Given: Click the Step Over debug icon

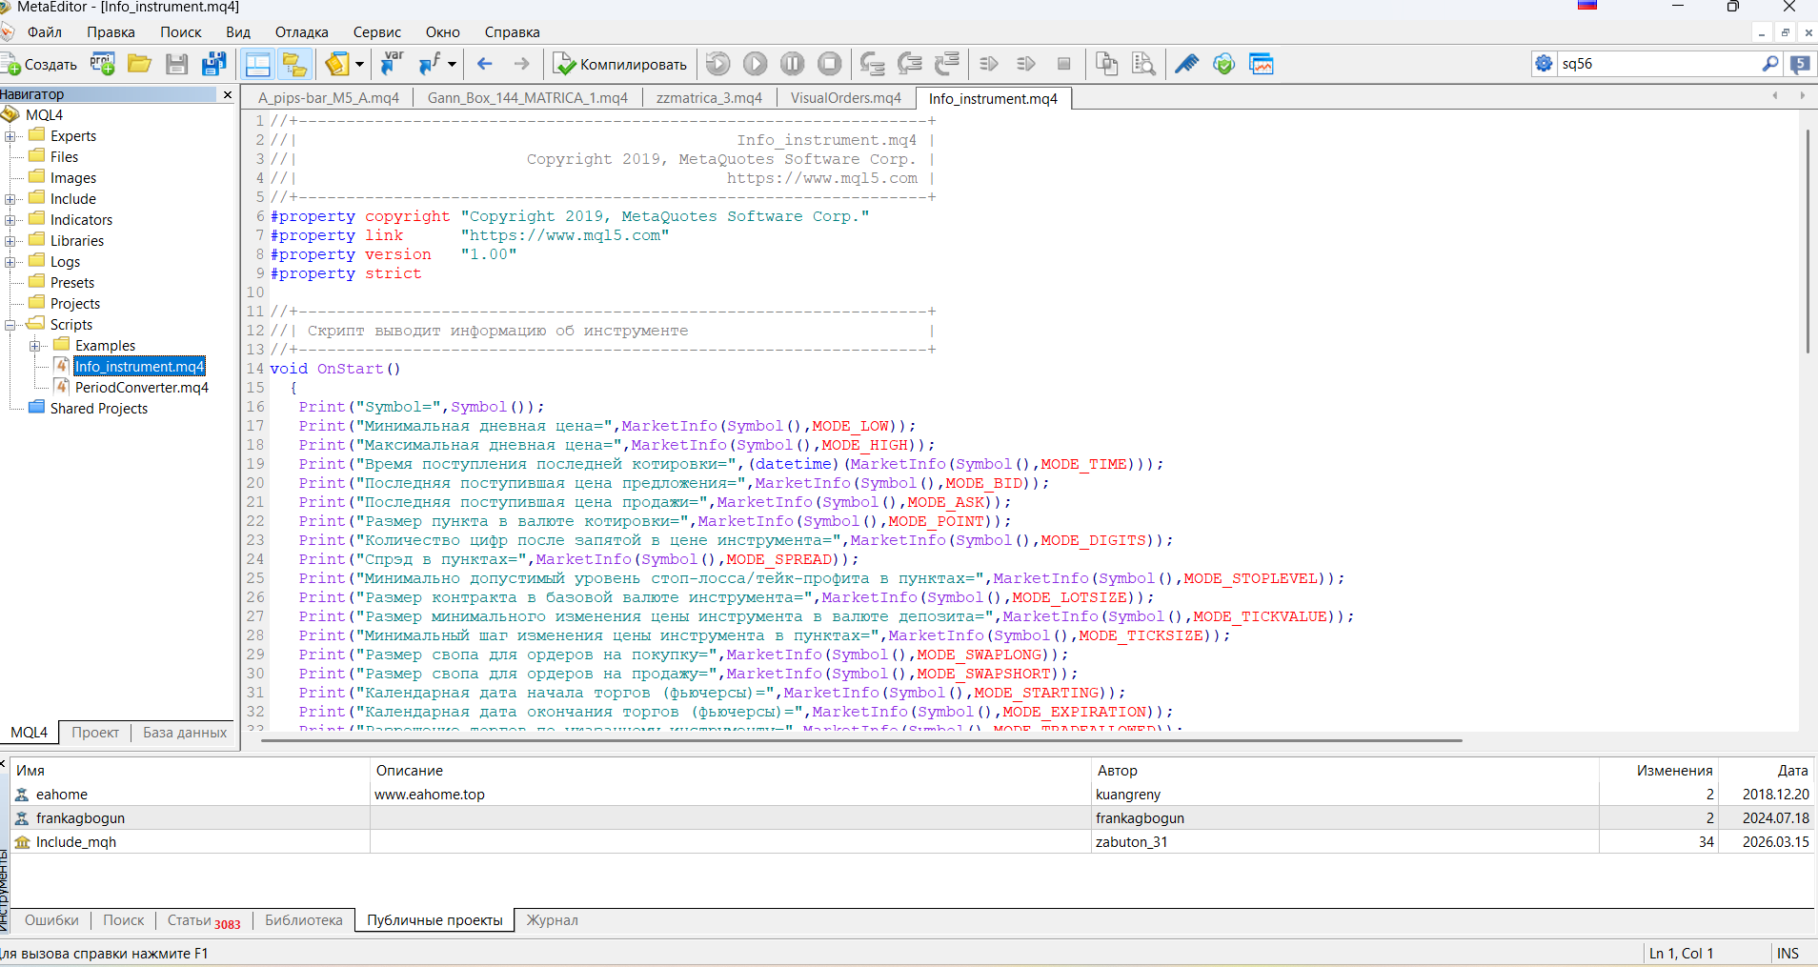Looking at the screenshot, I should point(910,64).
